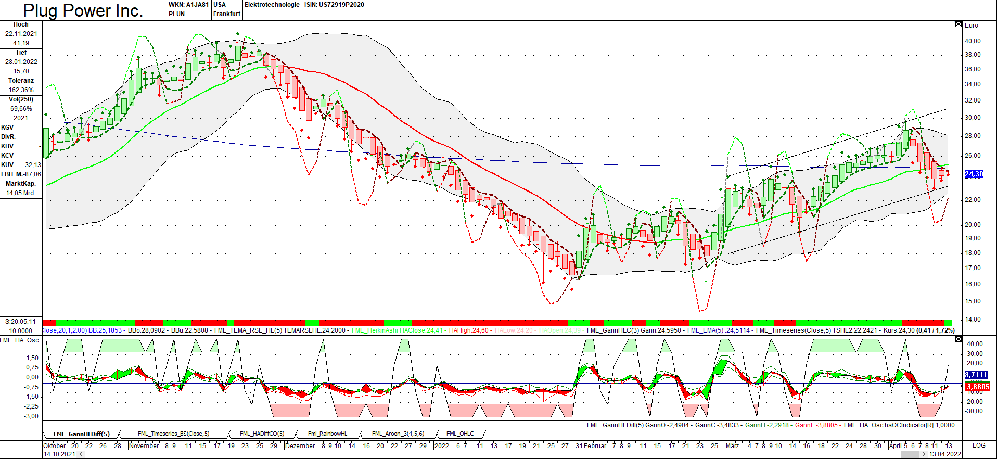The height and width of the screenshot is (459, 997).
Task: Click the right scroll arrow of the timeline
Action: point(924,454)
